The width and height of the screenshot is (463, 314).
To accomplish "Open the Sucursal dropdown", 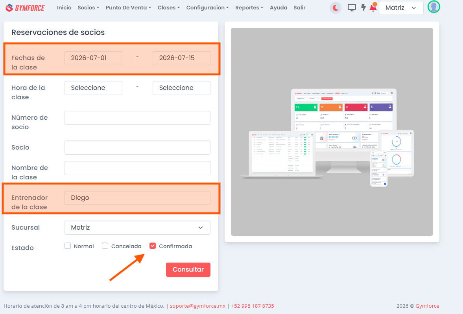I will coord(137,227).
